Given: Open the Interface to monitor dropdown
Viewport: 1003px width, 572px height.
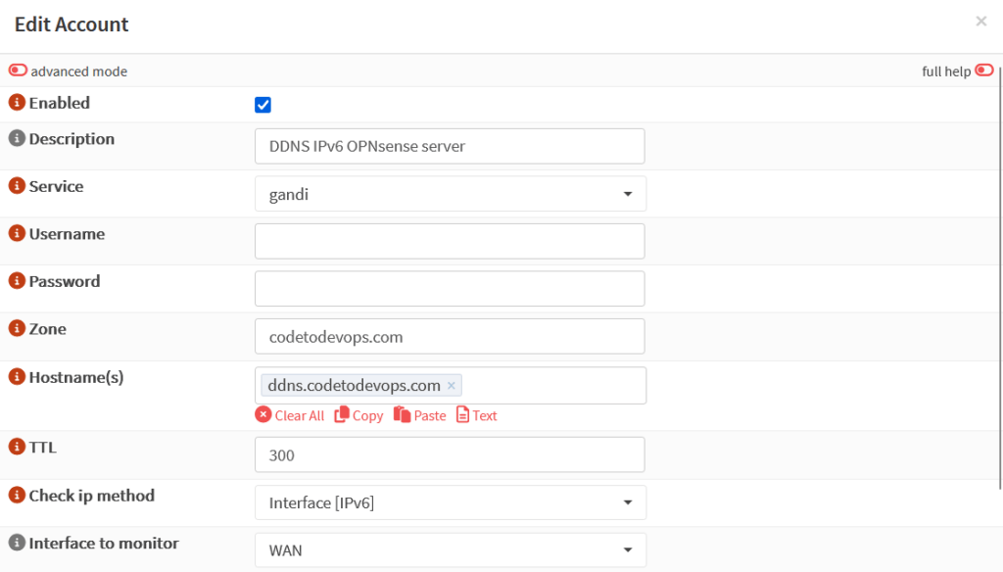Looking at the screenshot, I should pyautogui.click(x=450, y=550).
